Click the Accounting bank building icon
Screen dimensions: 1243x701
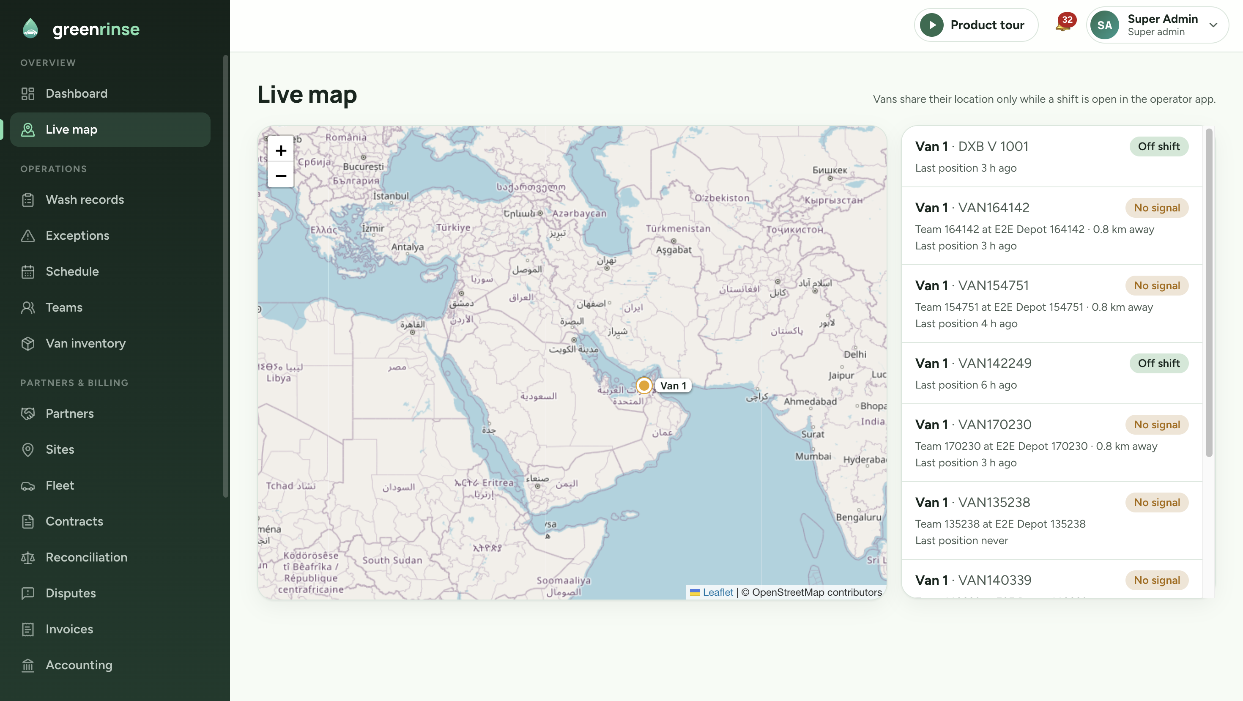[28, 665]
